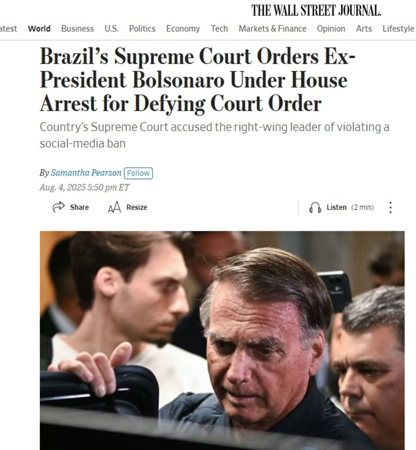Click the Listen headphones icon
The image size is (416, 450).
[x=315, y=207]
